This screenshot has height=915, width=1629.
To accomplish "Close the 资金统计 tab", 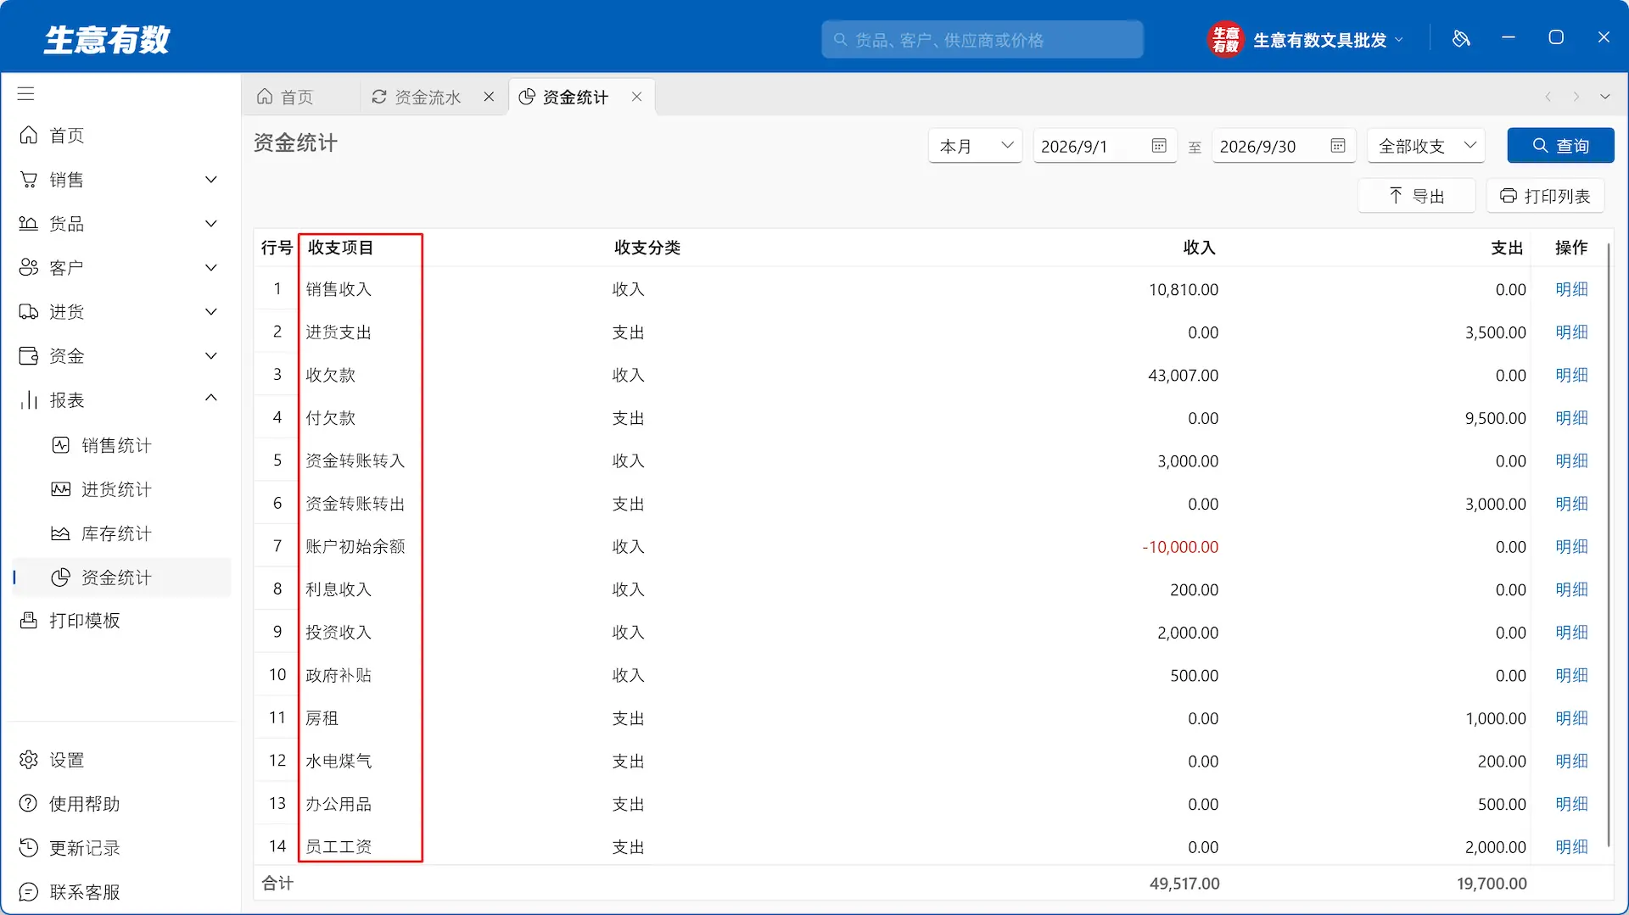I will click(x=637, y=97).
